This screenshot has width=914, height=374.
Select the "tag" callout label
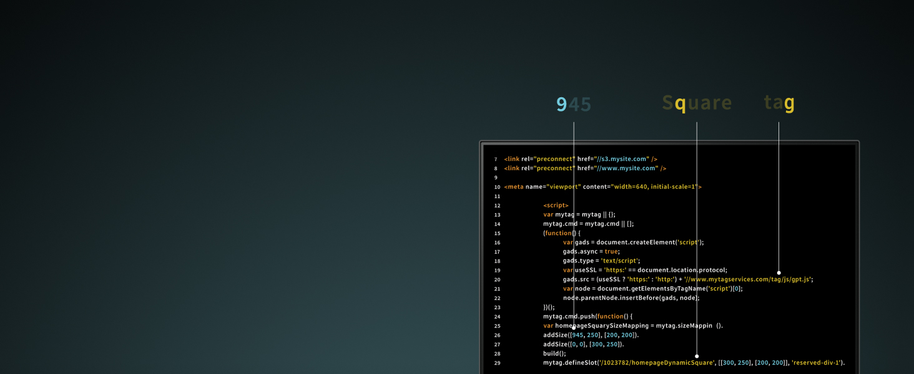pos(779,103)
